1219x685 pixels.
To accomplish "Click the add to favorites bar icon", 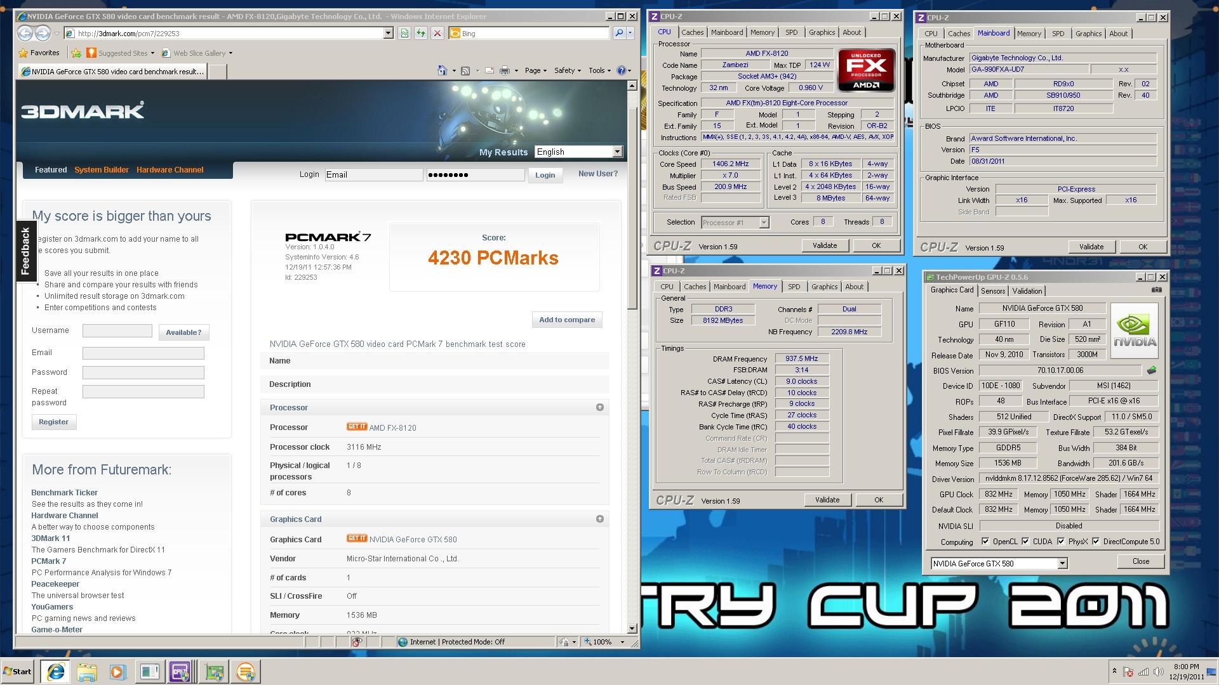I will [76, 53].
